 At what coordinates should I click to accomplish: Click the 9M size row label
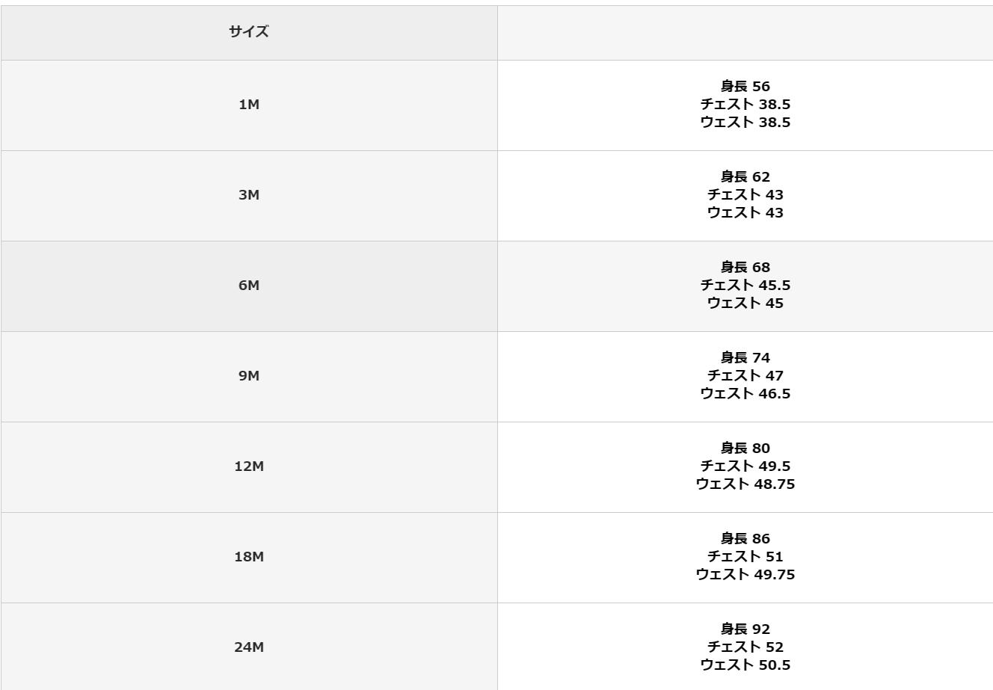tap(249, 376)
